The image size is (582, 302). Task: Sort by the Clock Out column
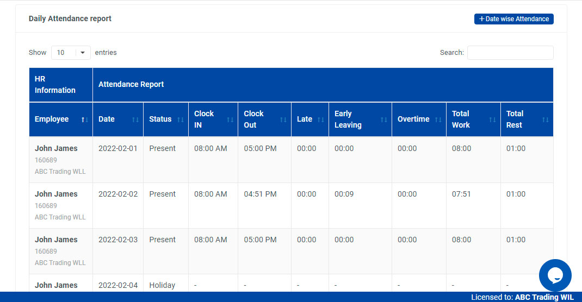(x=283, y=119)
